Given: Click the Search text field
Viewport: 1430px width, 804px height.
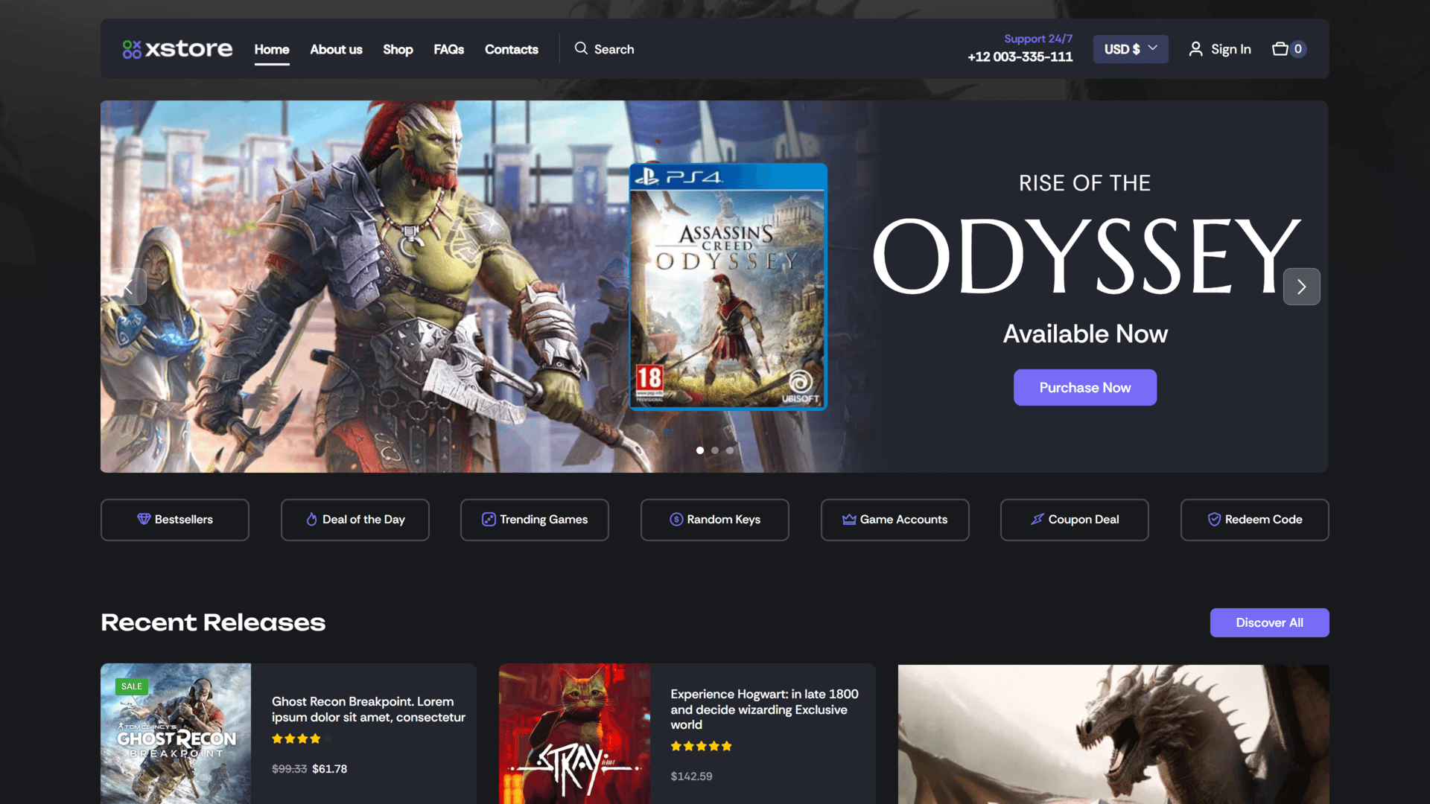Looking at the screenshot, I should click(614, 49).
